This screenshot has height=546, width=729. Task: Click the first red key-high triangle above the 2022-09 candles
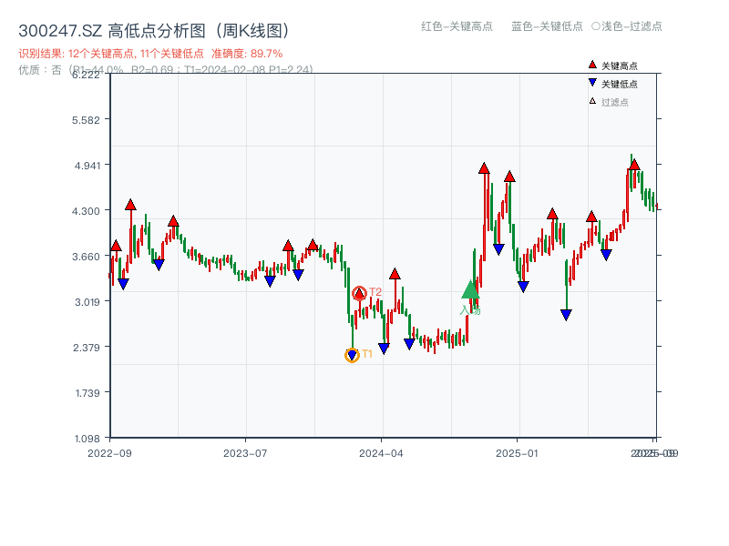click(116, 246)
